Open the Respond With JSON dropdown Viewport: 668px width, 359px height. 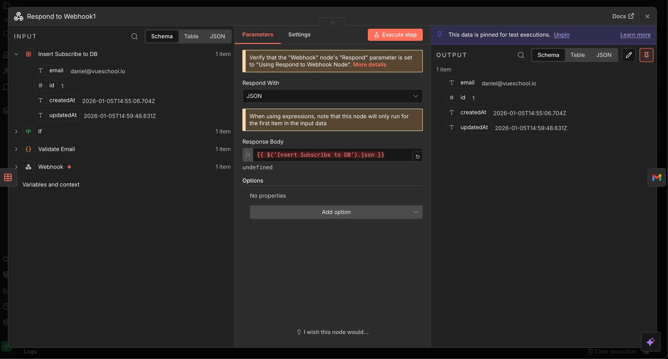pyautogui.click(x=332, y=96)
